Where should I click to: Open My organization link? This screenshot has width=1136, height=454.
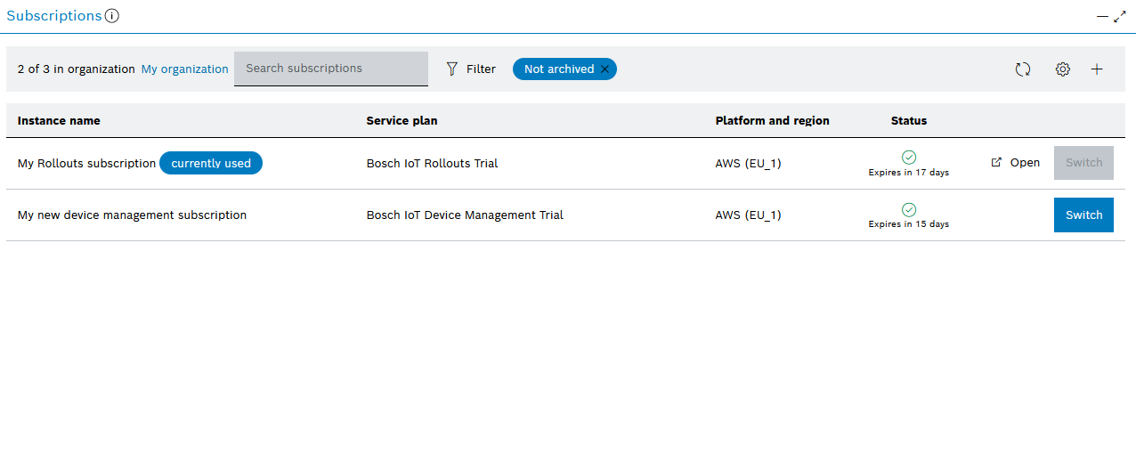[x=185, y=69]
